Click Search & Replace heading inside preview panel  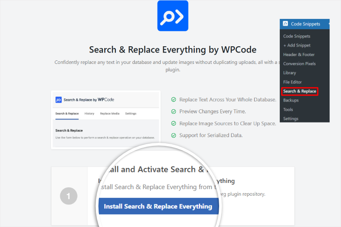(x=69, y=130)
